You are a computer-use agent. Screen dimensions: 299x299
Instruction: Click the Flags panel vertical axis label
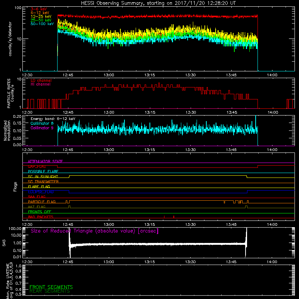15,187
